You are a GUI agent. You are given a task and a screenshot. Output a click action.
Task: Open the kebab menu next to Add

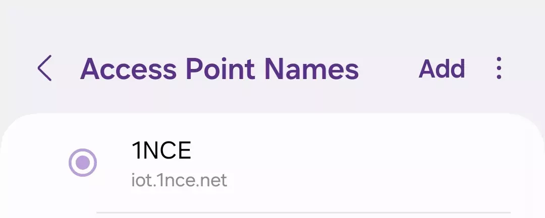click(x=499, y=68)
